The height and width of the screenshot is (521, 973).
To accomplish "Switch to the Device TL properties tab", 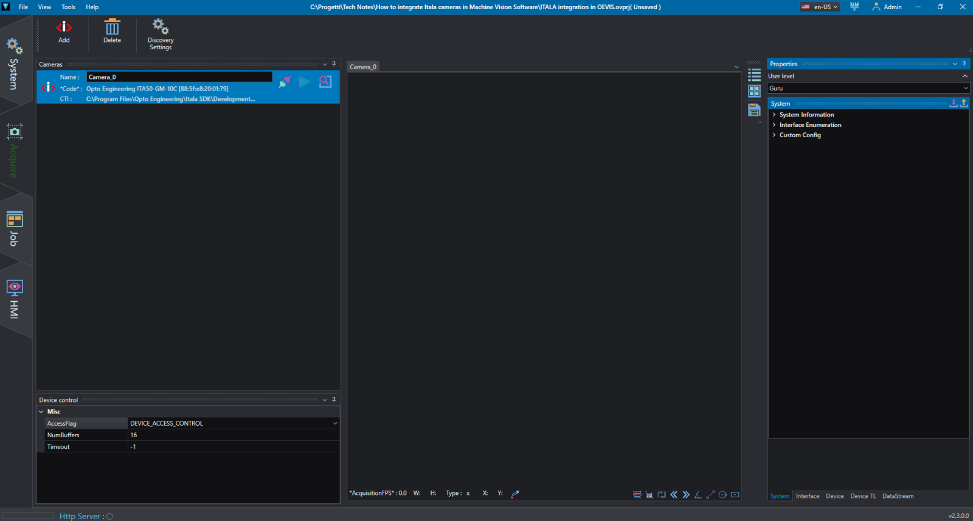I will [863, 496].
